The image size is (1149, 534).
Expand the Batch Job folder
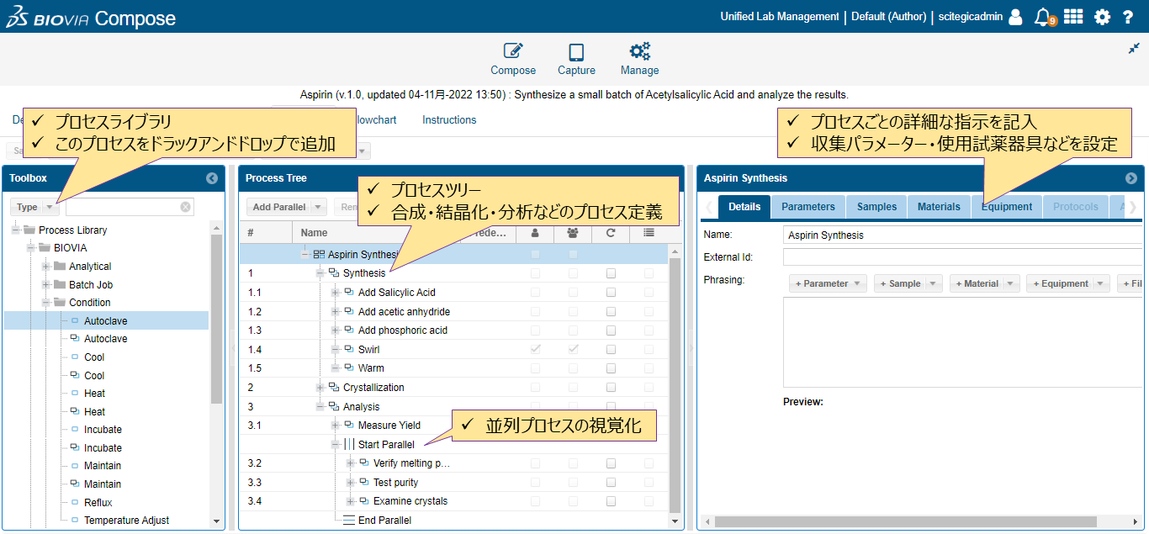(45, 285)
